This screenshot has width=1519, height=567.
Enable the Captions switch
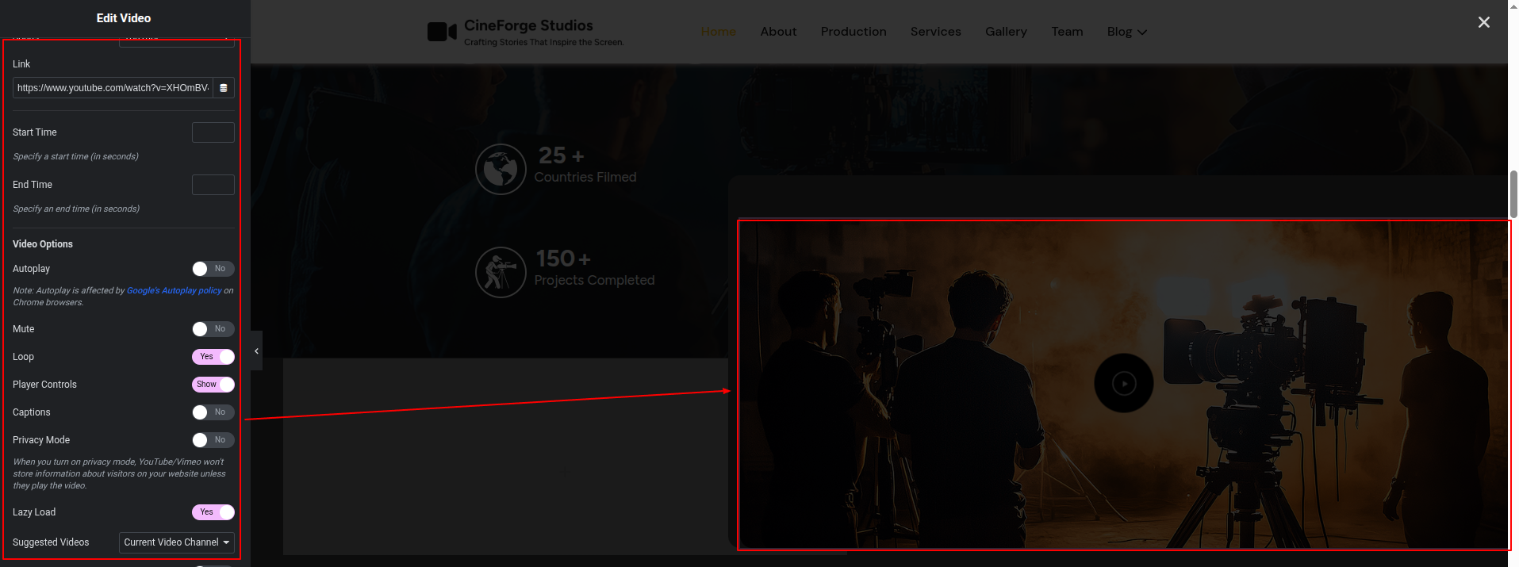pyautogui.click(x=213, y=412)
